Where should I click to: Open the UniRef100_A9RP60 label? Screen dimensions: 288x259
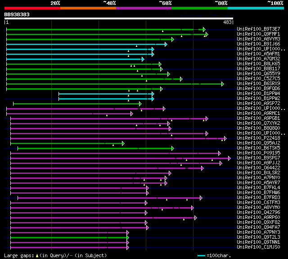pos(258,218)
